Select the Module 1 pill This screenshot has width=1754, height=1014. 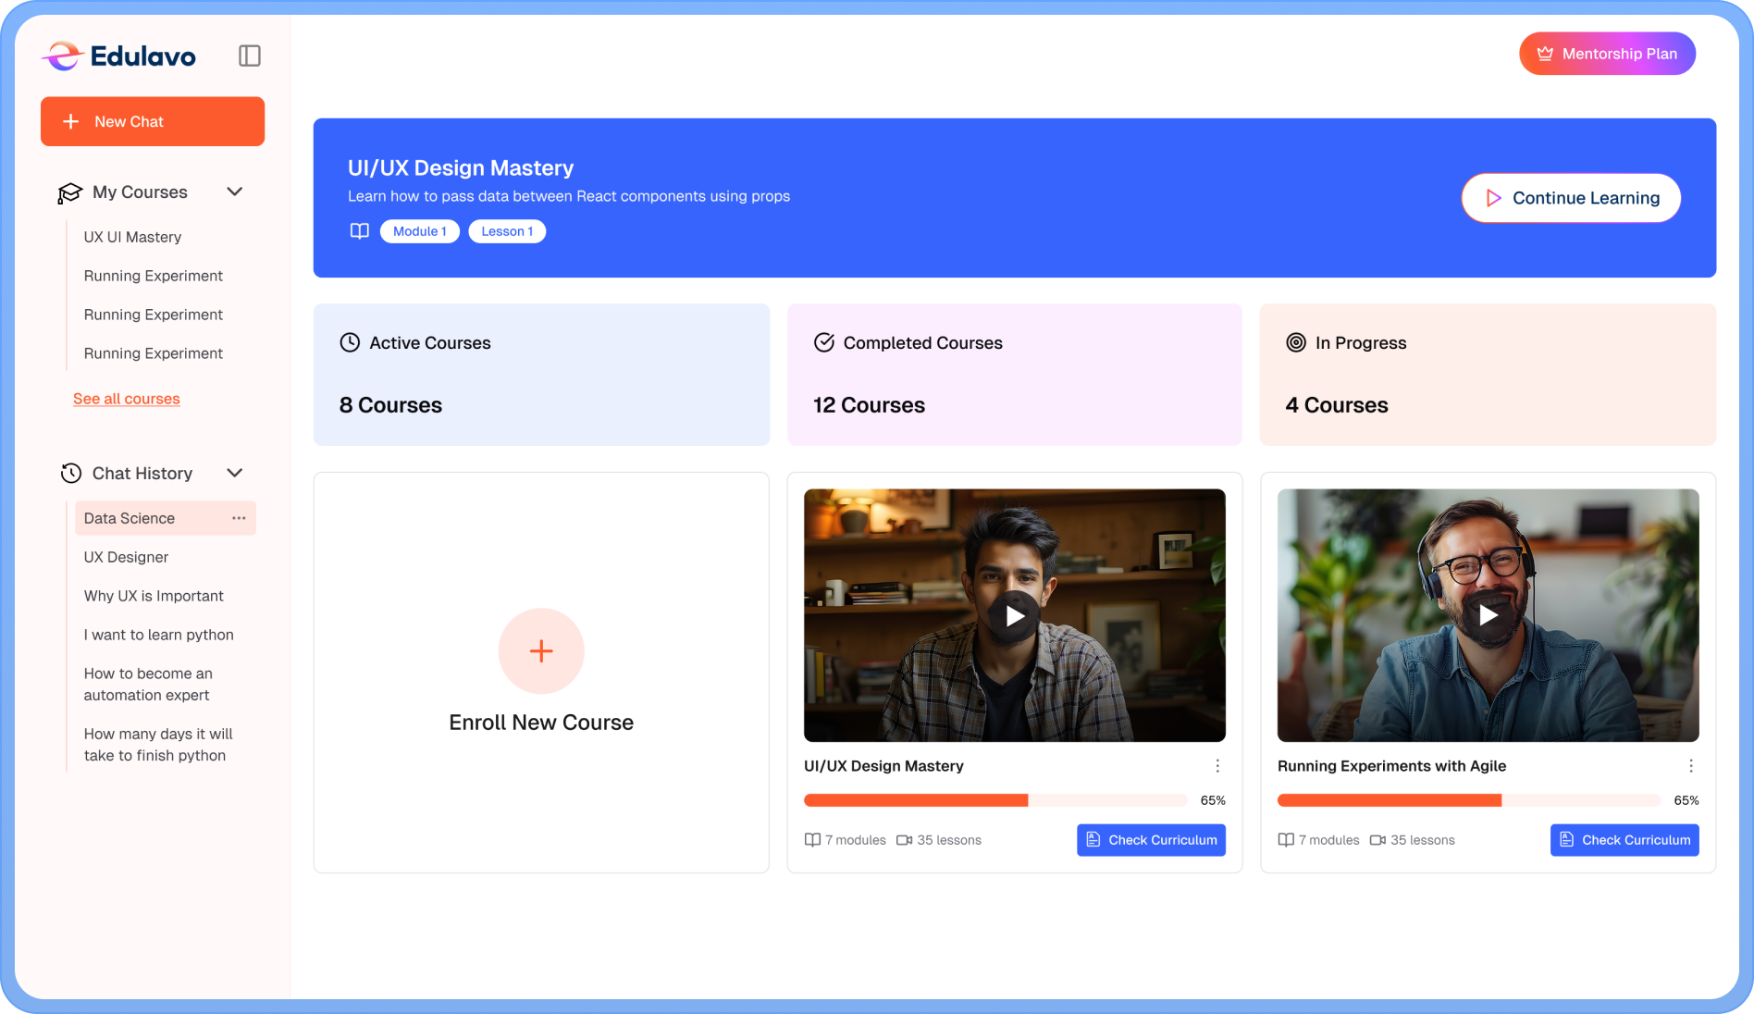419,231
